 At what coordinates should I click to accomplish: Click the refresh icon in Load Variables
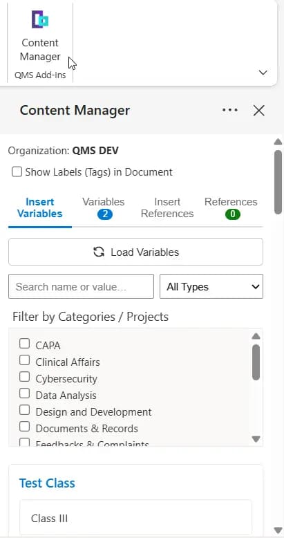pos(99,252)
